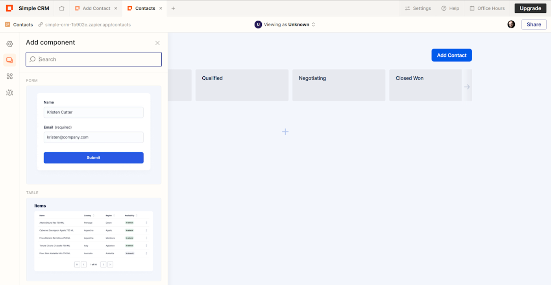Screen dimensions: 551x285
Task: Close the Contacts tab
Action: coord(161,8)
